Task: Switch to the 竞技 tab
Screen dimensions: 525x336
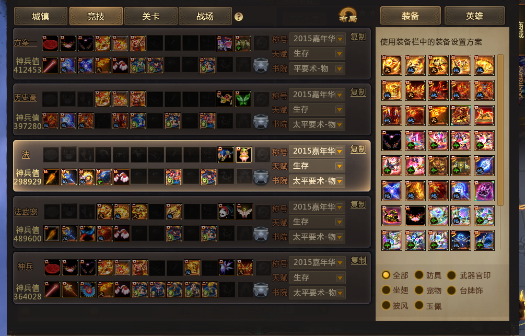Action: [x=96, y=16]
